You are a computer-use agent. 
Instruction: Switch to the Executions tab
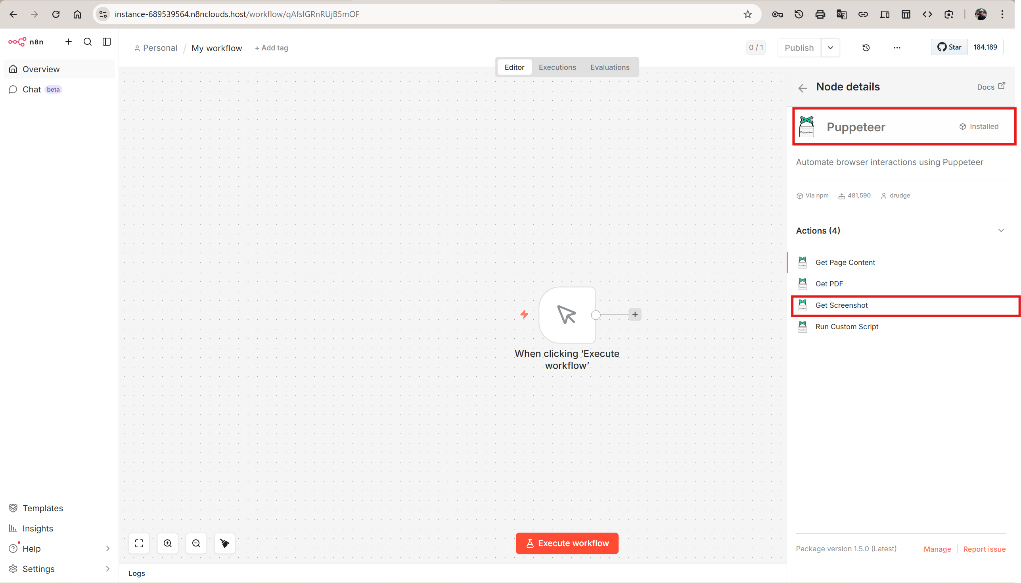[x=557, y=67]
